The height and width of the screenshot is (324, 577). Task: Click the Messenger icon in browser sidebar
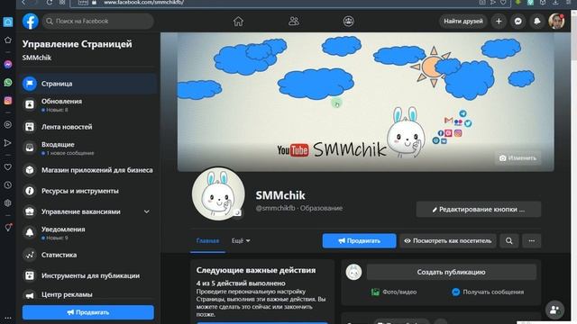8,64
